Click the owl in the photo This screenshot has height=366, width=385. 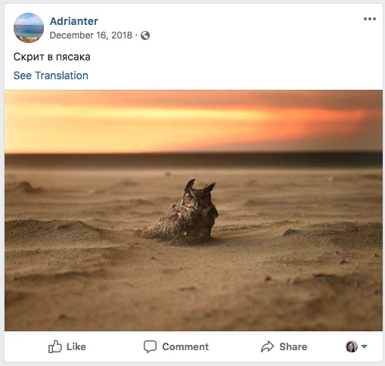[184, 211]
